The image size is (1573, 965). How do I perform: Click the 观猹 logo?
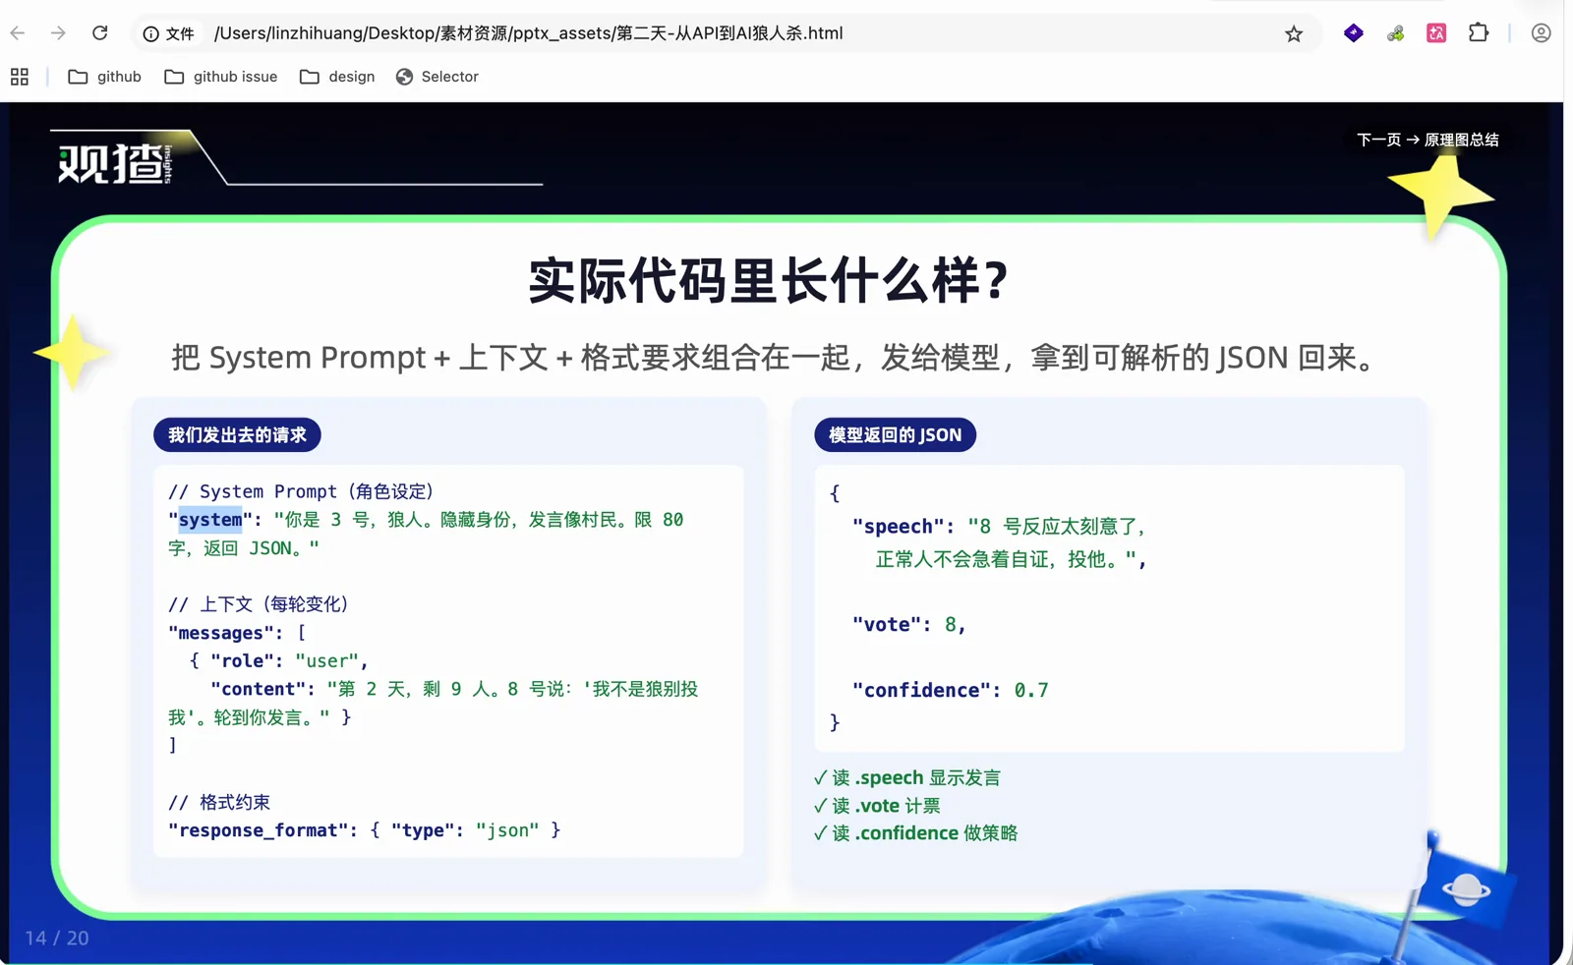tap(114, 163)
